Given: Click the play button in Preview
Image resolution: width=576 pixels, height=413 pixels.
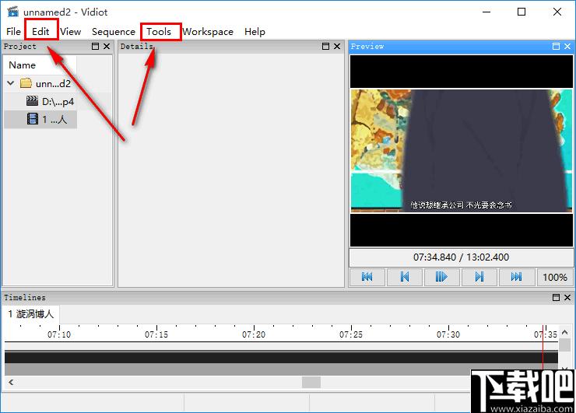Looking at the screenshot, I should point(441,277).
